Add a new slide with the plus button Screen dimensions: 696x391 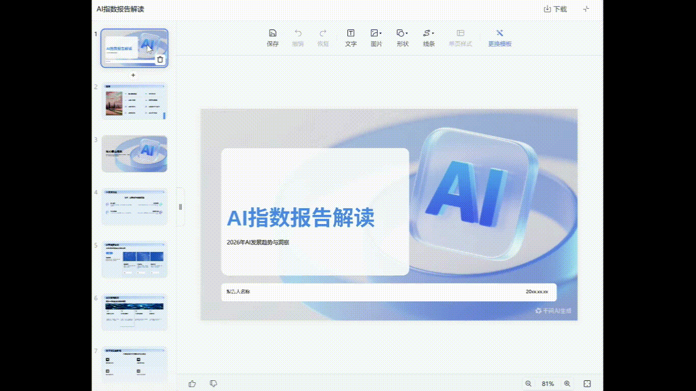tap(133, 75)
